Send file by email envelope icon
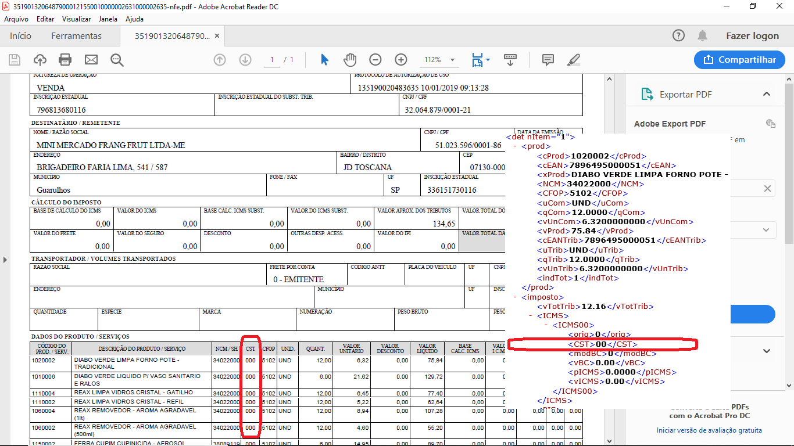This screenshot has height=446, width=794. tap(91, 59)
